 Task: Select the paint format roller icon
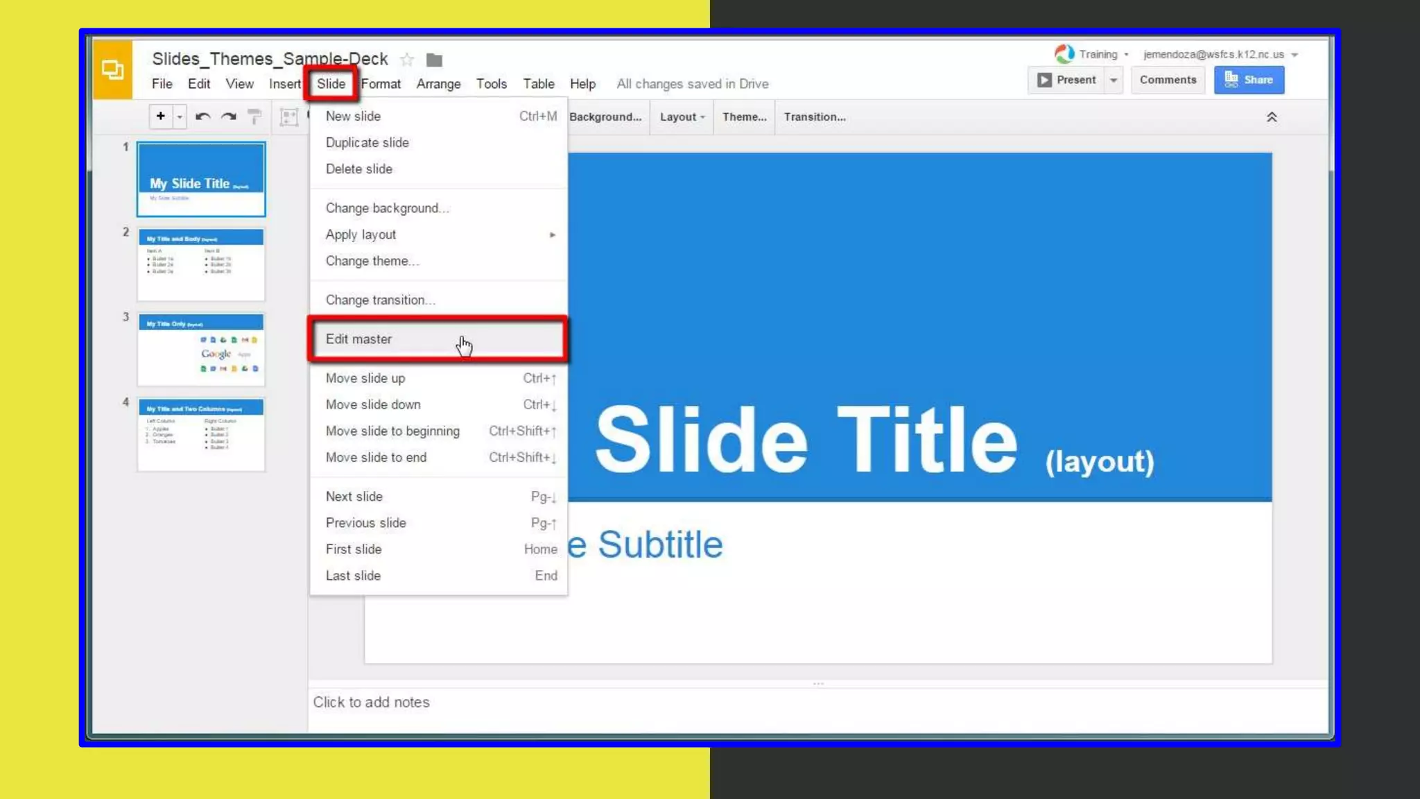pos(254,117)
